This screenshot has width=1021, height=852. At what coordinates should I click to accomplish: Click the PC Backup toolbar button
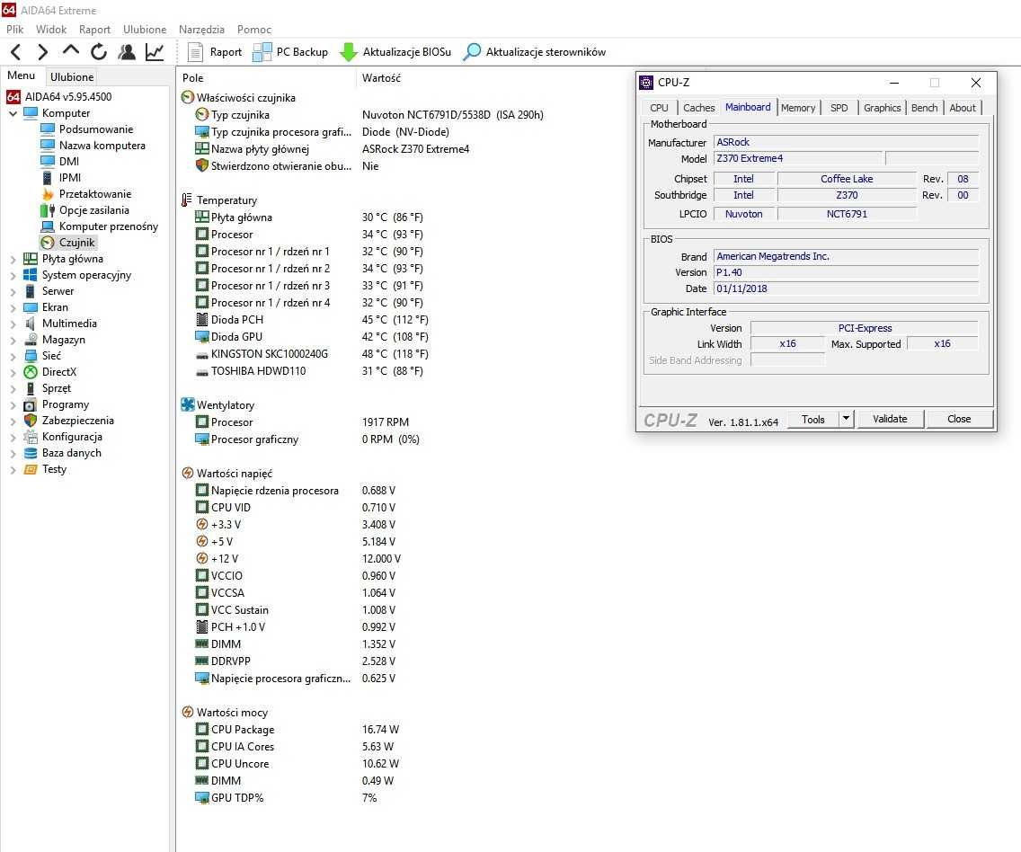coord(290,52)
